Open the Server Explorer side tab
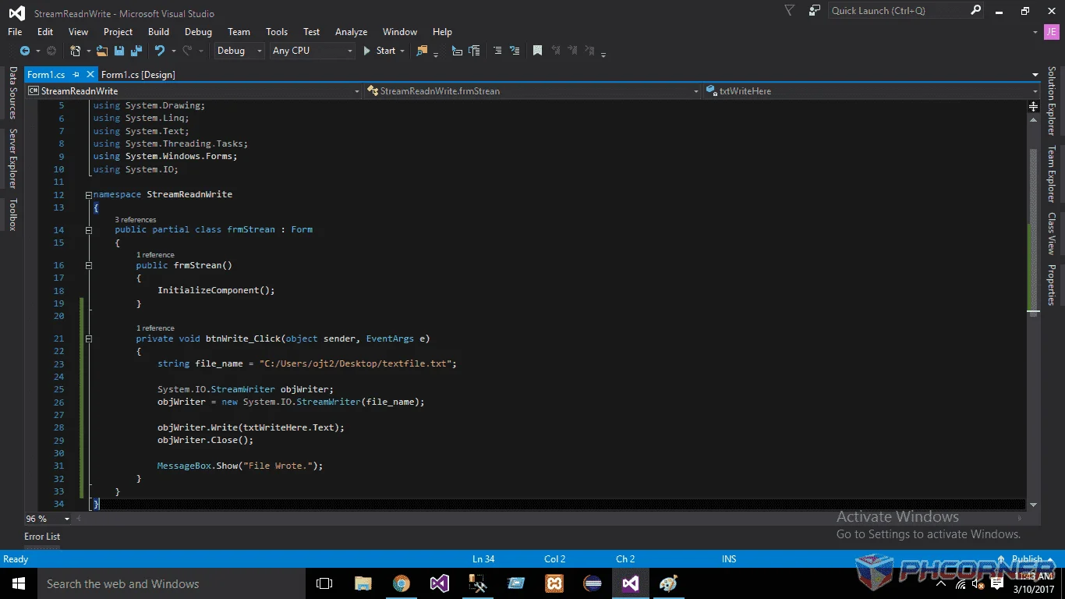Screen dimensions: 1065x599 tap(12, 159)
